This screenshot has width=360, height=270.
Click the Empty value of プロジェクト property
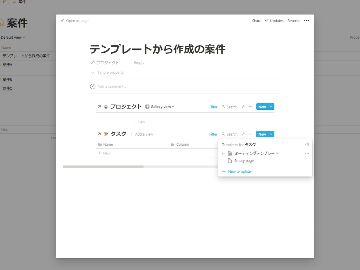[139, 63]
